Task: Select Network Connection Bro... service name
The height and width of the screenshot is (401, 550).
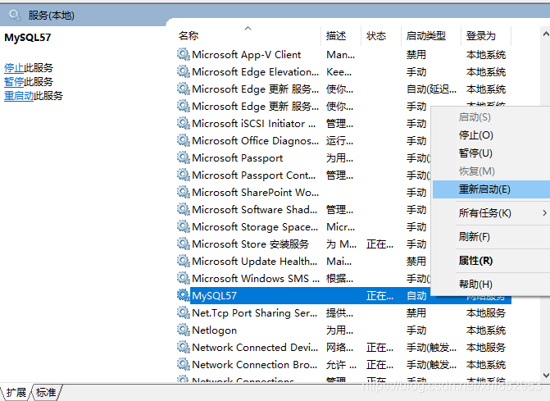Action: 254,364
